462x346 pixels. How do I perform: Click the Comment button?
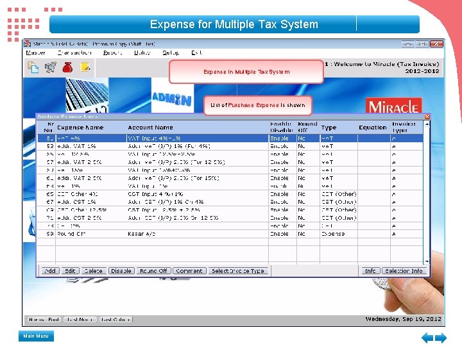tap(189, 270)
